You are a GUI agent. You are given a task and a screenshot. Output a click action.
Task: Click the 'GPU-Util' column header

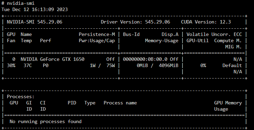click(197, 41)
